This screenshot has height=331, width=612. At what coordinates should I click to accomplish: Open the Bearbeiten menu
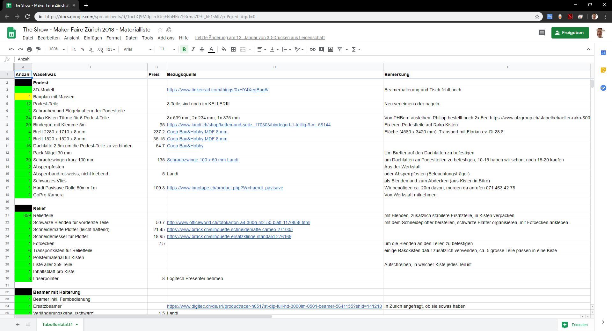coord(48,38)
